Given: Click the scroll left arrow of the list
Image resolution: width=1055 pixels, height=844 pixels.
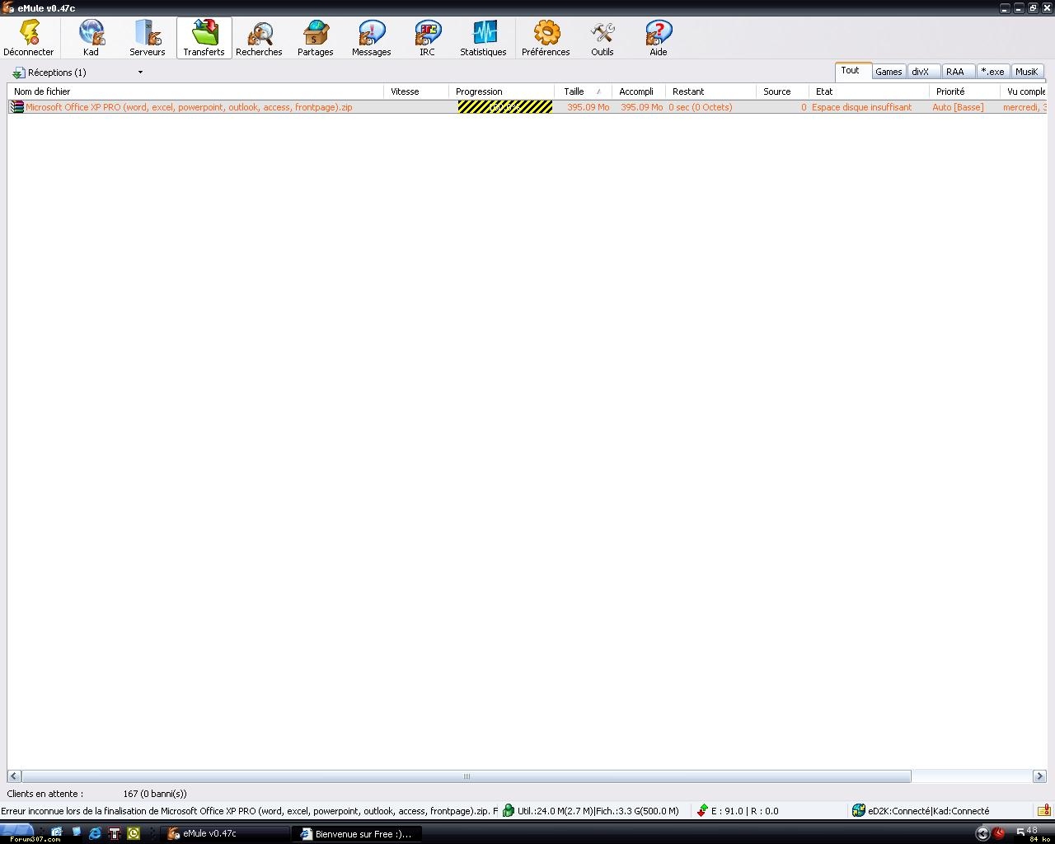Looking at the screenshot, I should point(15,776).
